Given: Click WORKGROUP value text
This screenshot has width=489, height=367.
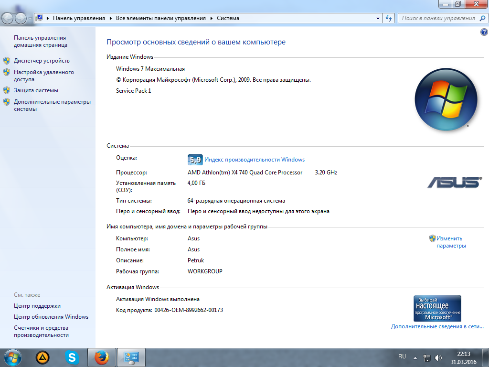Looking at the screenshot, I should pos(205,271).
